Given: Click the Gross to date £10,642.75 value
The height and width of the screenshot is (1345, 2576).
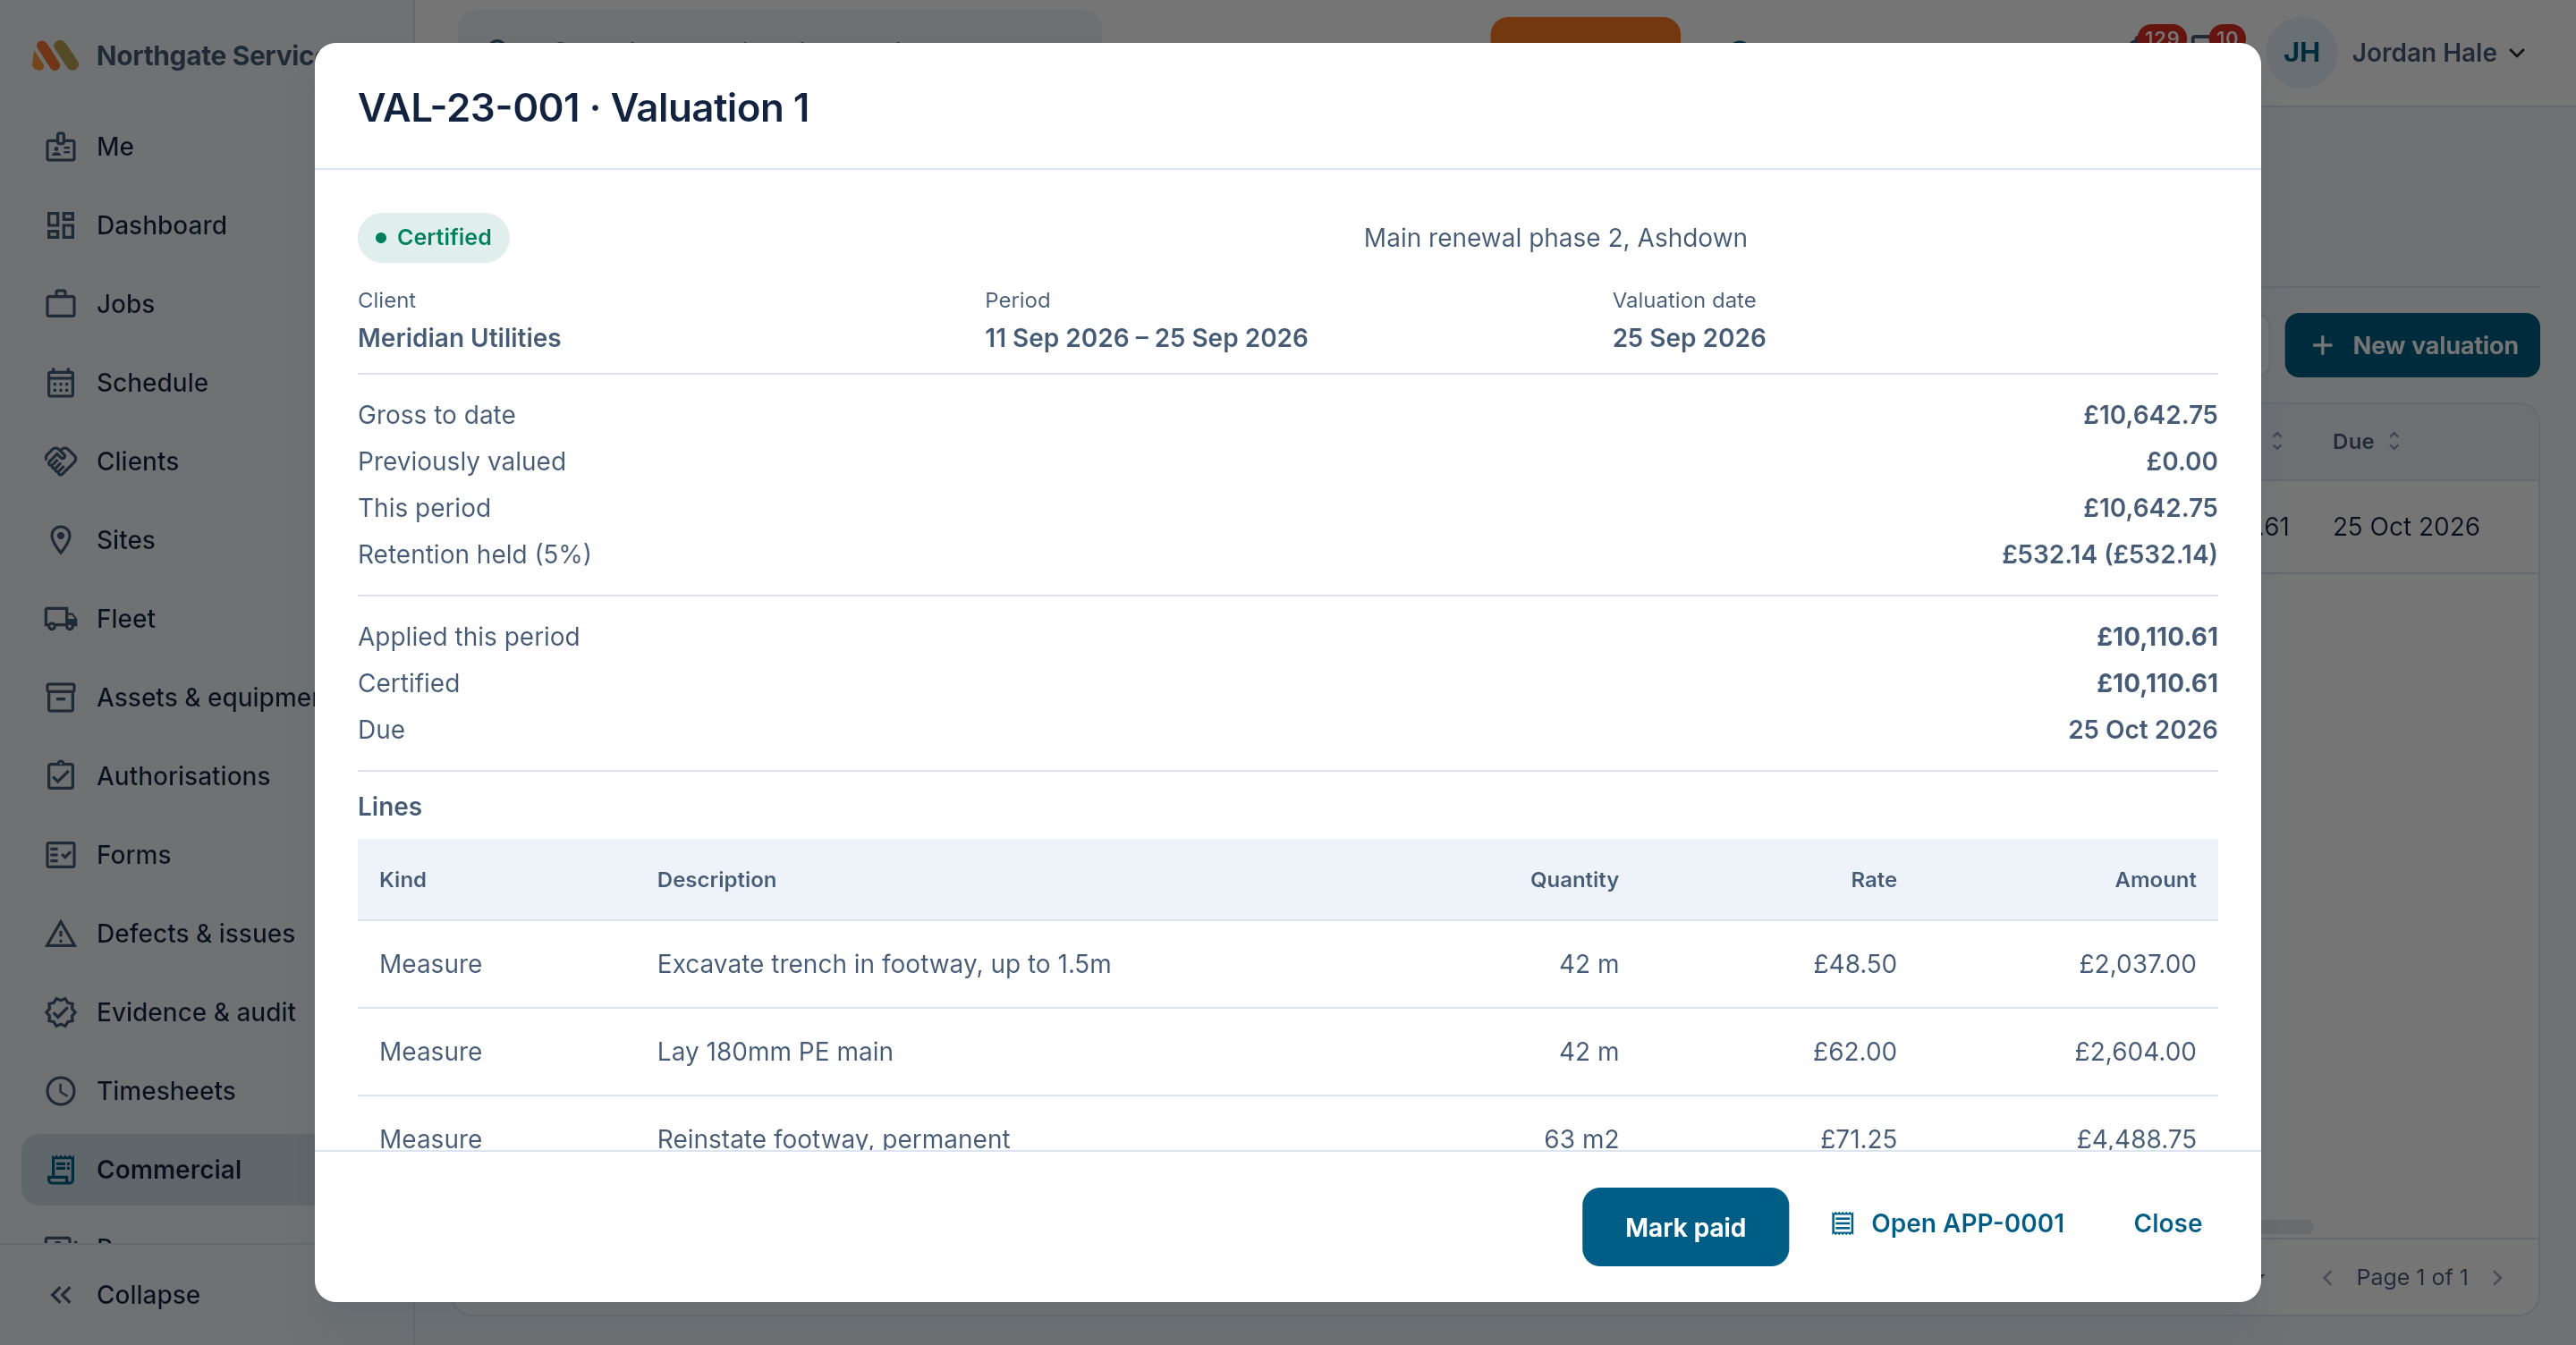Looking at the screenshot, I should coord(2150,415).
